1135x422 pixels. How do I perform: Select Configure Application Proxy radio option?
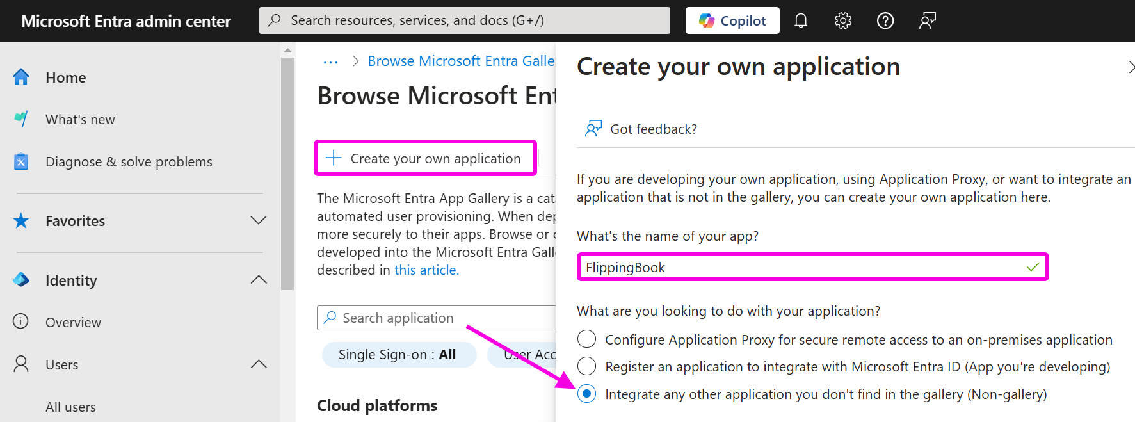coord(586,339)
